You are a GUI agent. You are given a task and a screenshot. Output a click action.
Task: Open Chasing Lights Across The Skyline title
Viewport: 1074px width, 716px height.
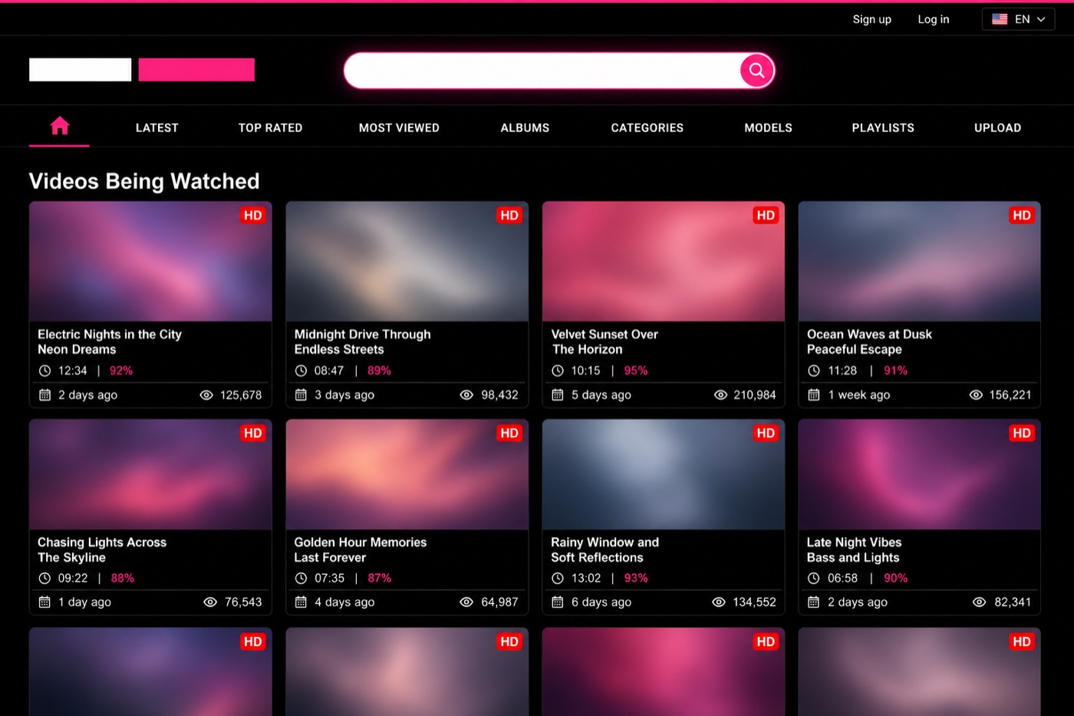(102, 549)
